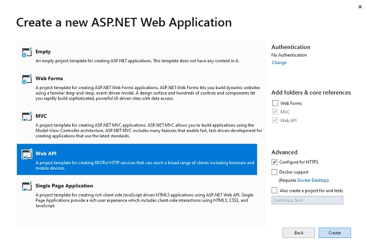The image size is (367, 249).
Task: Toggle the Web API core reference checkbox
Action: point(275,120)
